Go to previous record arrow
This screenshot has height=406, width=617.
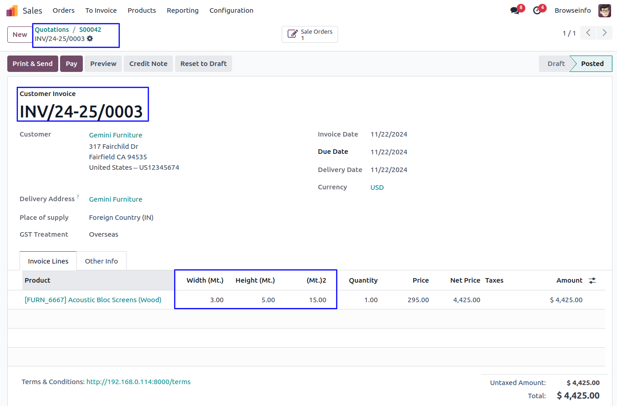588,33
